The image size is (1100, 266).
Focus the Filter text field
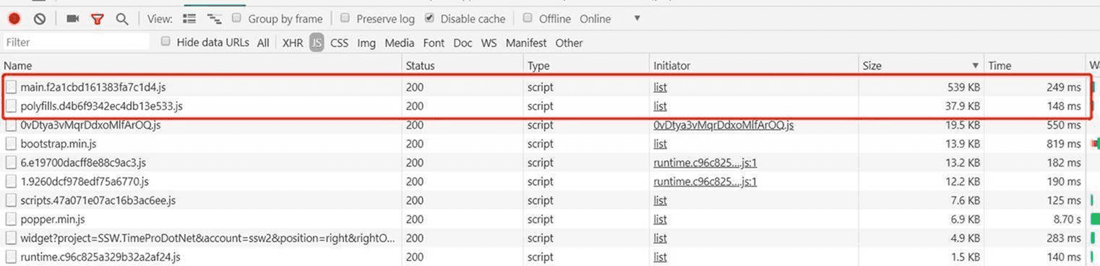coord(76,43)
